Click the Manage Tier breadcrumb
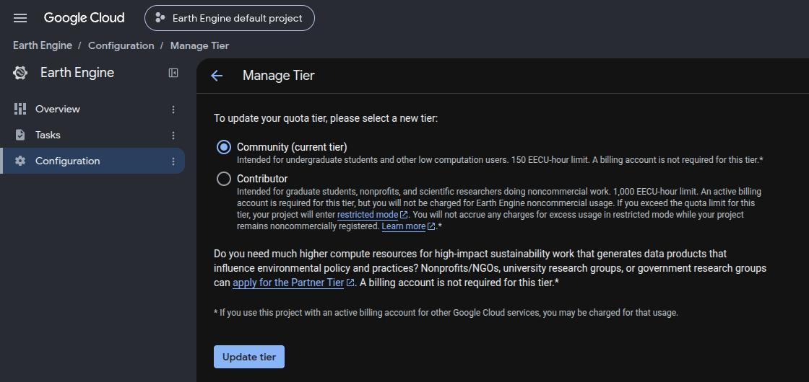The image size is (809, 382). (199, 46)
